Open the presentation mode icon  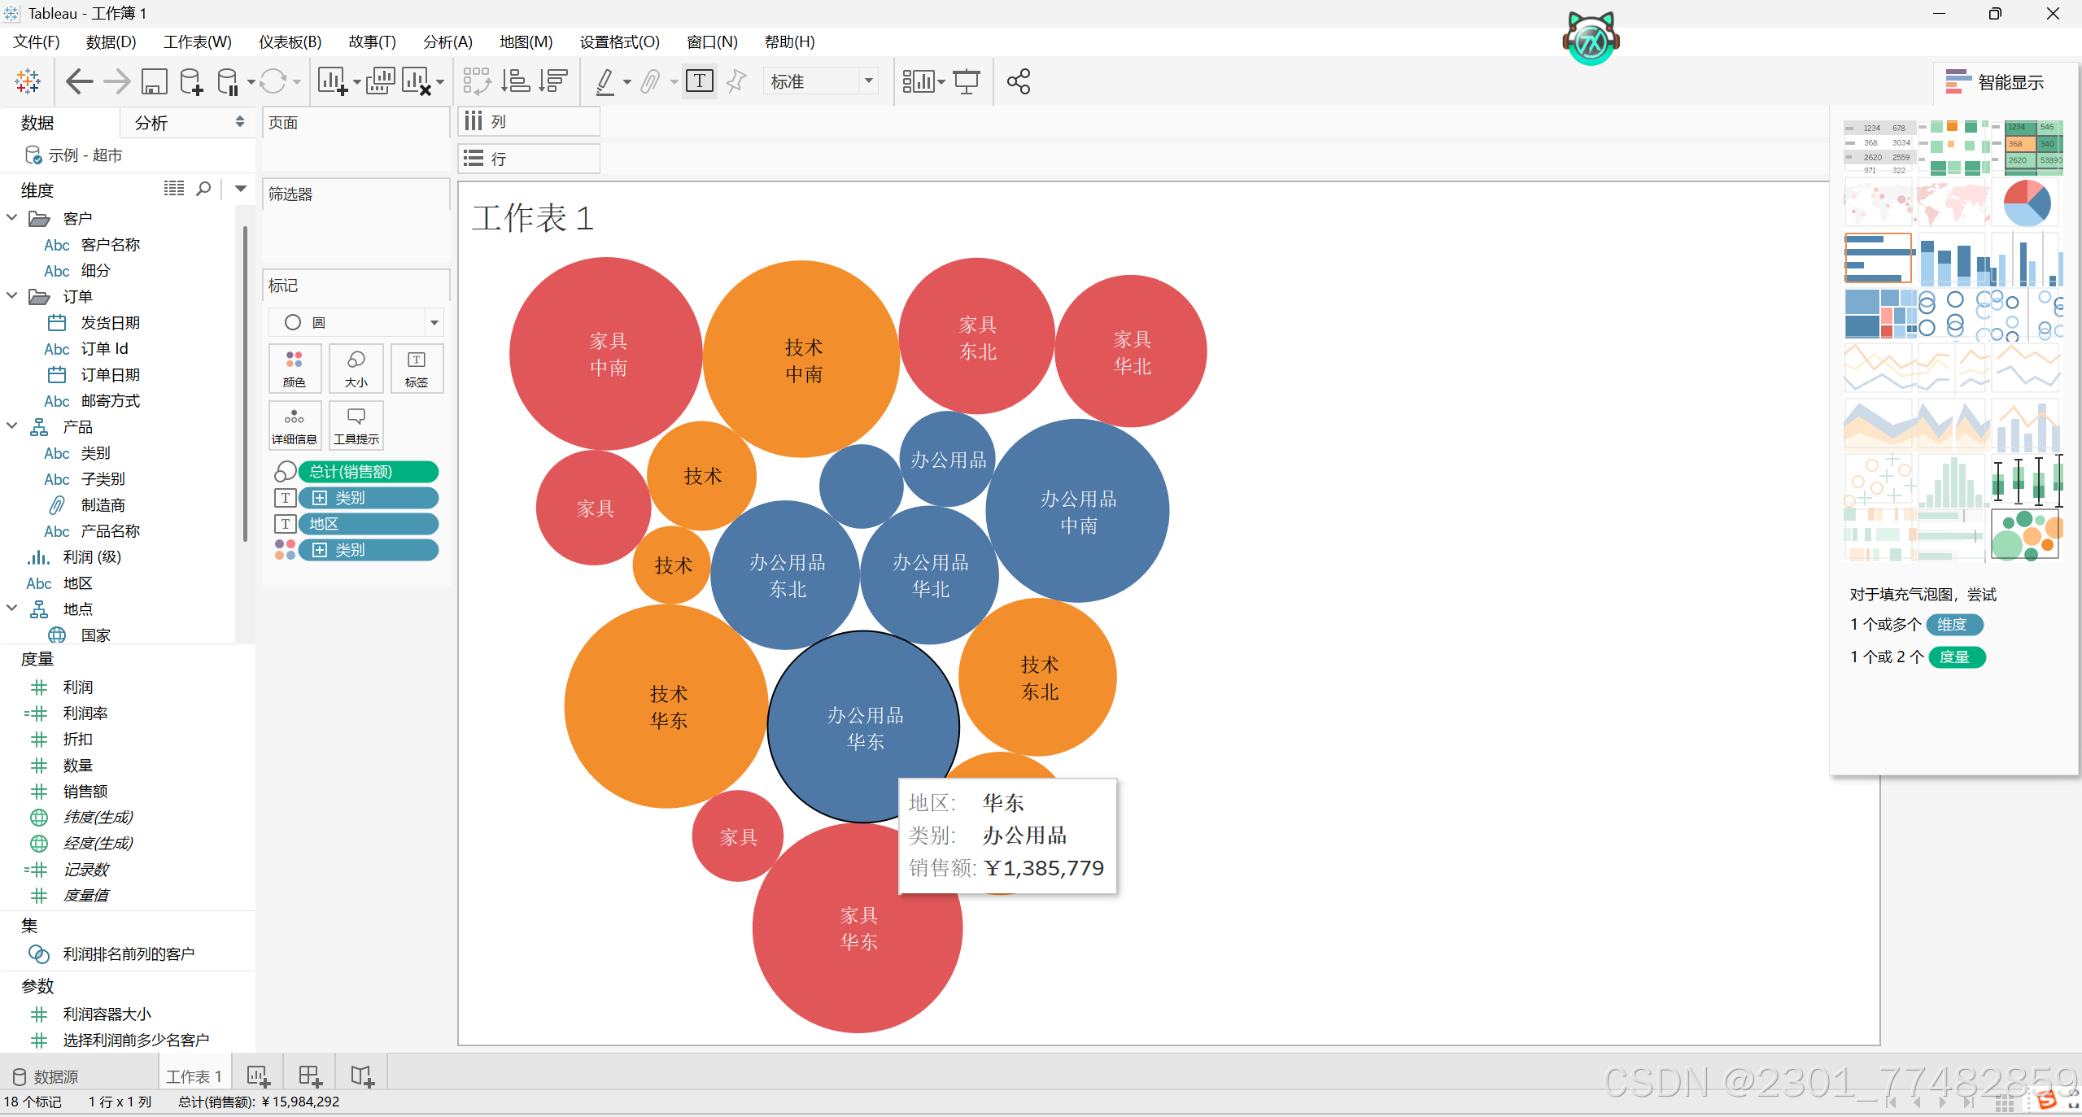[967, 81]
